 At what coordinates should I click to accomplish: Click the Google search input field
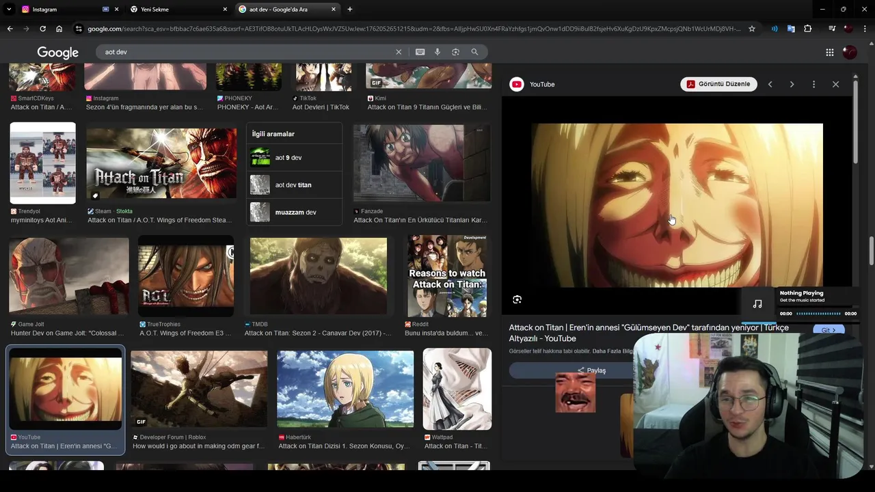click(x=246, y=52)
